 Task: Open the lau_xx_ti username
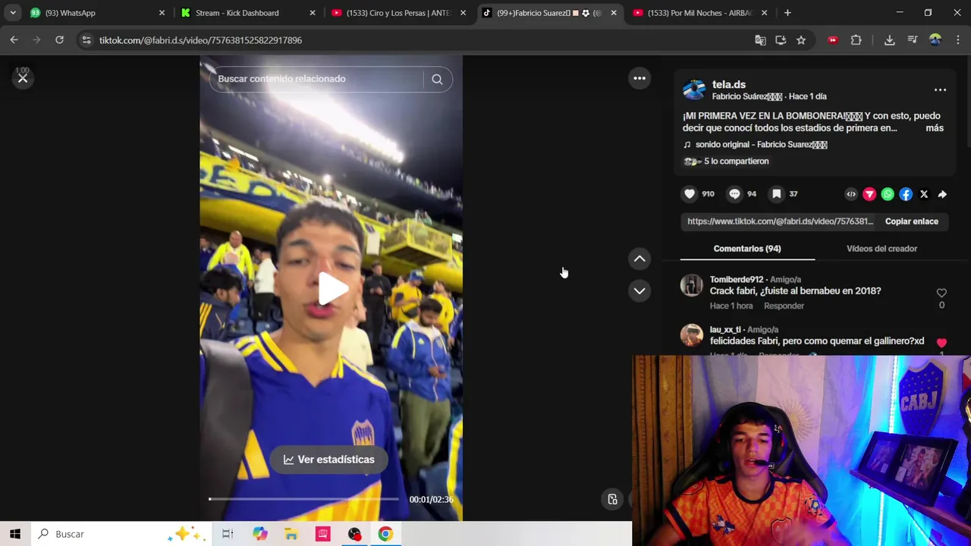[x=725, y=330]
